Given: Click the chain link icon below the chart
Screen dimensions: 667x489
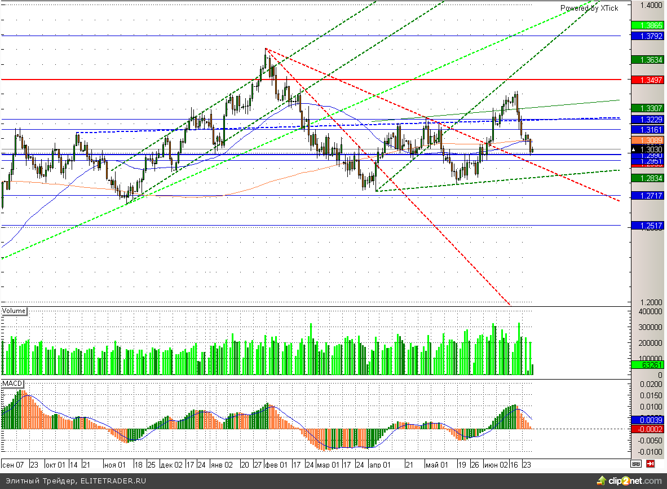Looking at the screenshot, I should coord(636,464).
